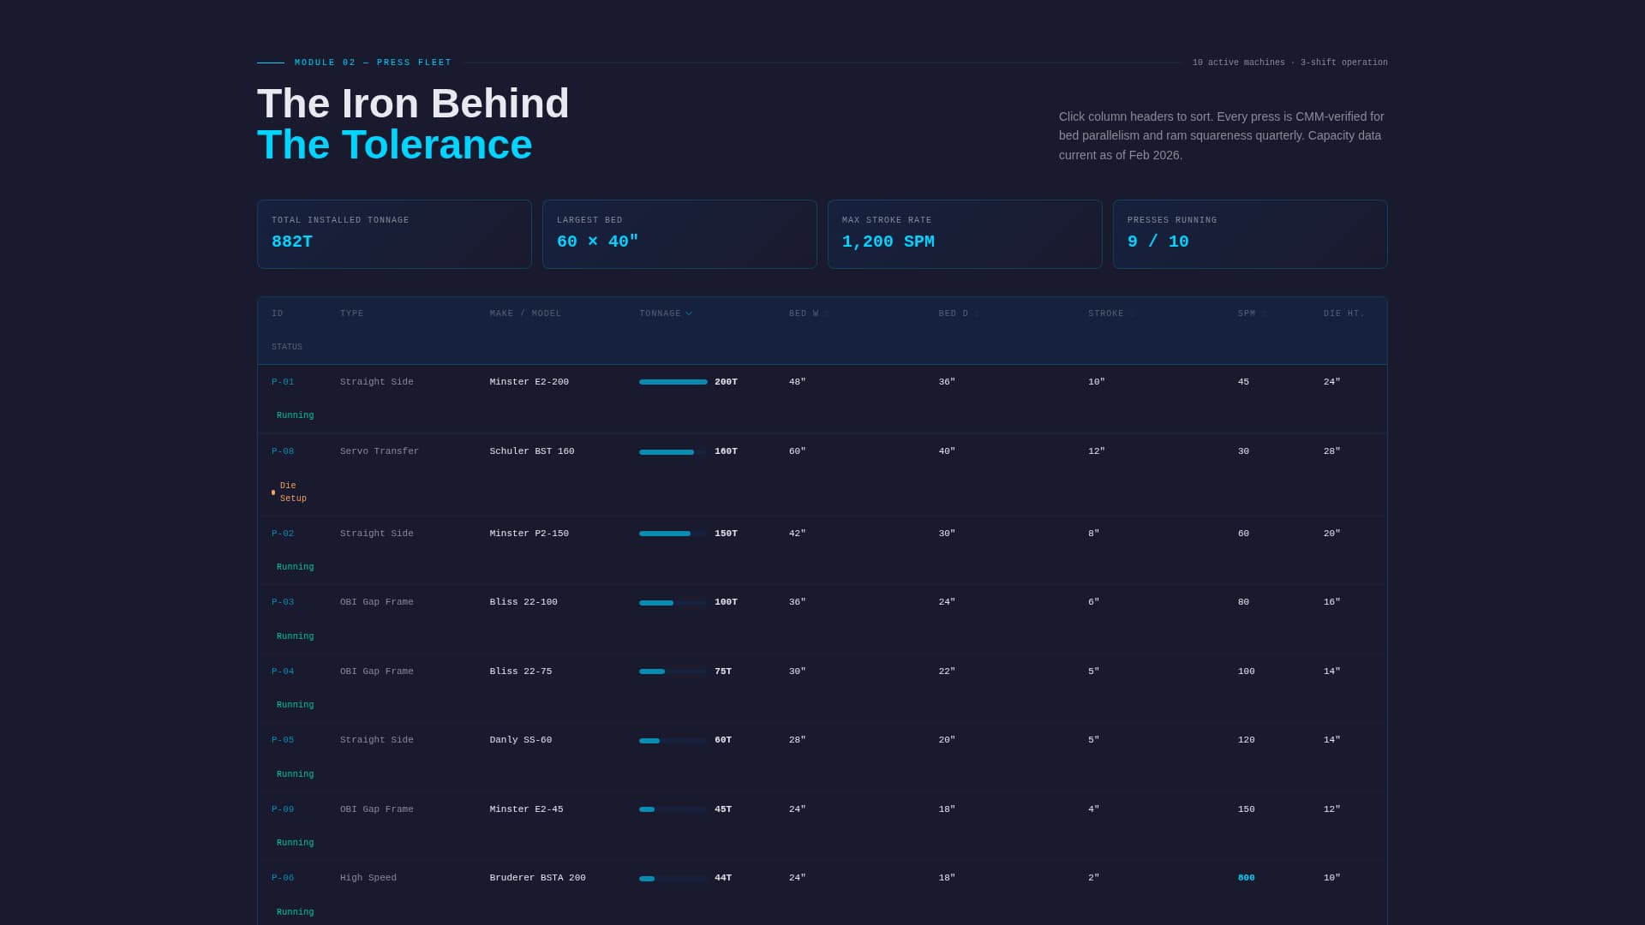Image resolution: width=1645 pixels, height=925 pixels.
Task: Sort table by Bed D header
Action: [953, 313]
